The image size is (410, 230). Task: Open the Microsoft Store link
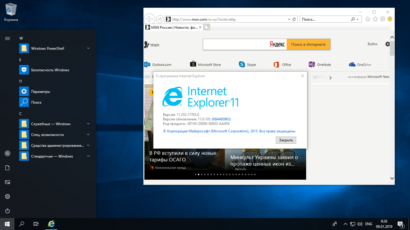tap(206, 64)
